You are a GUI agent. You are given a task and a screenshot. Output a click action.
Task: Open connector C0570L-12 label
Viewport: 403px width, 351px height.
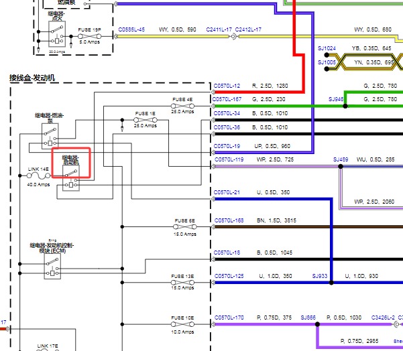click(227, 86)
